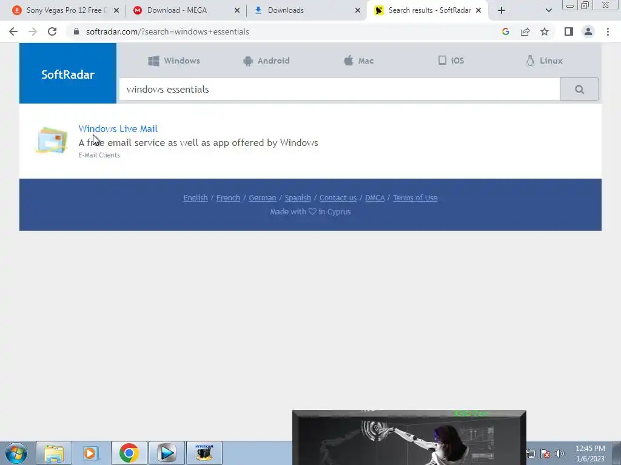Close the SoftRadar search results tab

tap(478, 10)
